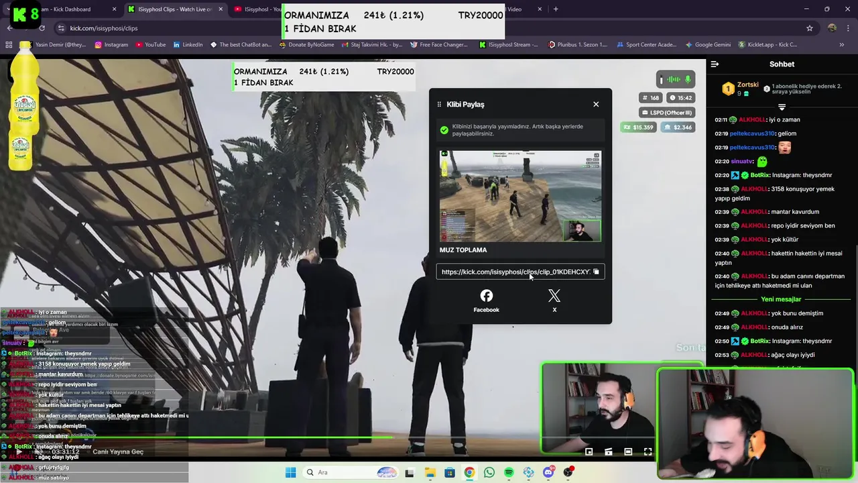Click the voice microphone indicator overlay
This screenshot has height=483, width=858.
[x=675, y=80]
